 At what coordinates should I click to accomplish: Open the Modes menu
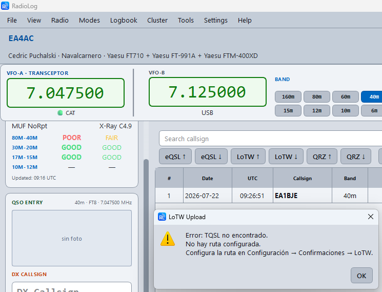89,20
